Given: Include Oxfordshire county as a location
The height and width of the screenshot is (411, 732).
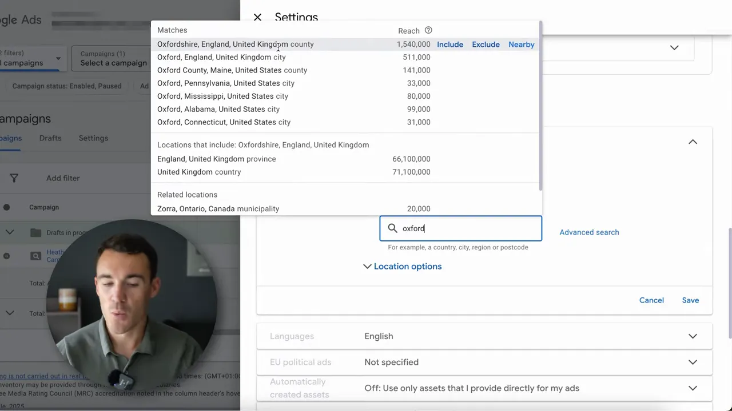Looking at the screenshot, I should point(449,45).
